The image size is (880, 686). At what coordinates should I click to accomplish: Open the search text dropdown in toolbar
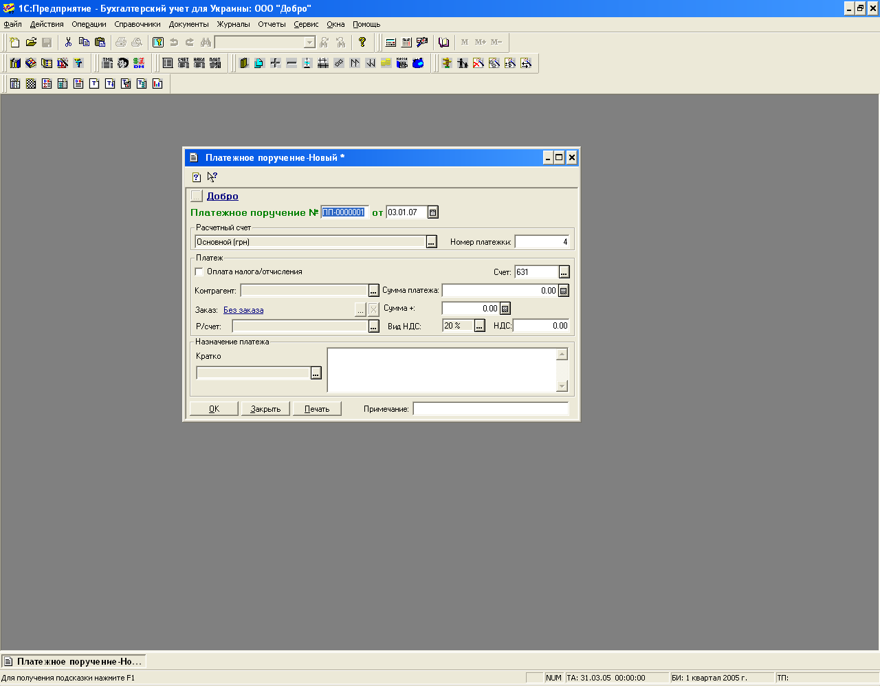309,43
